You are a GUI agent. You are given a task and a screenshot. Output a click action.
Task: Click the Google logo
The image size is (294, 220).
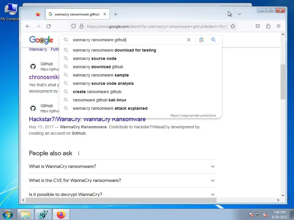click(x=41, y=40)
